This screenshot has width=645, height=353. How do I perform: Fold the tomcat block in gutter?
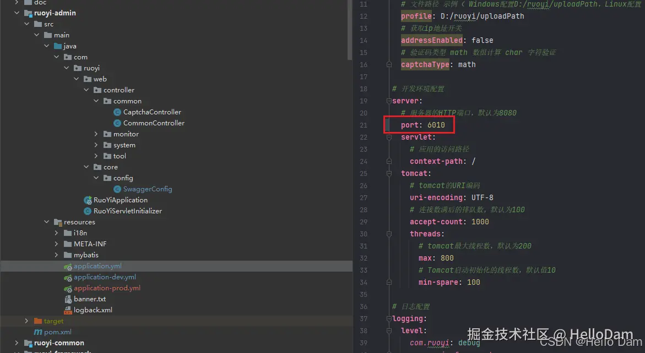(x=389, y=174)
